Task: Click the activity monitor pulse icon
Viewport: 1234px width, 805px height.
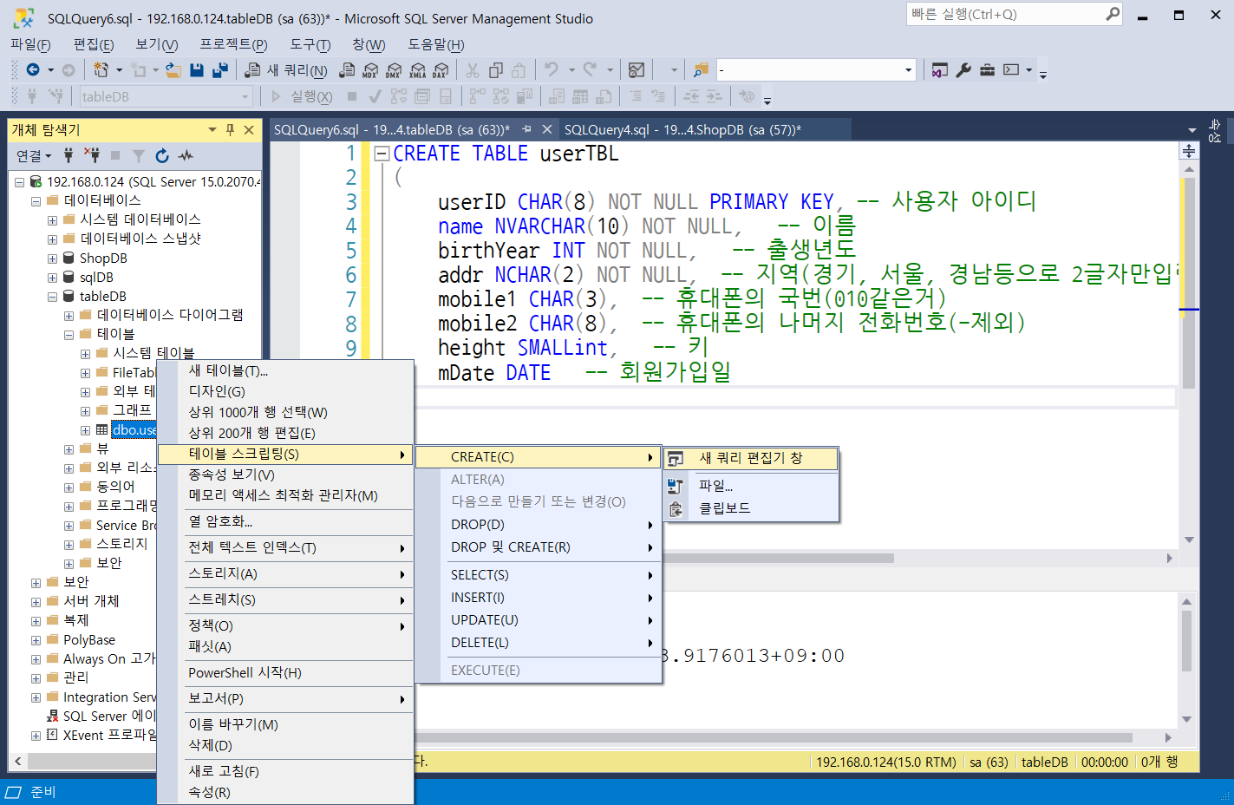Action: coord(186,155)
